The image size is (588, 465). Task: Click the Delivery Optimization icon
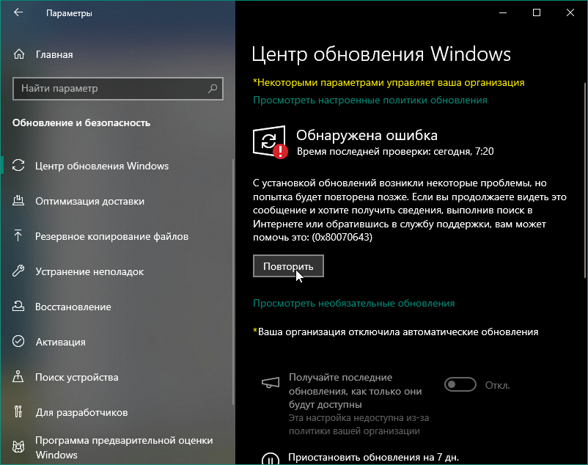click(x=19, y=201)
